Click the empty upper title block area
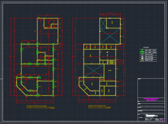This screenshot has width=168, height=124. (x=151, y=88)
